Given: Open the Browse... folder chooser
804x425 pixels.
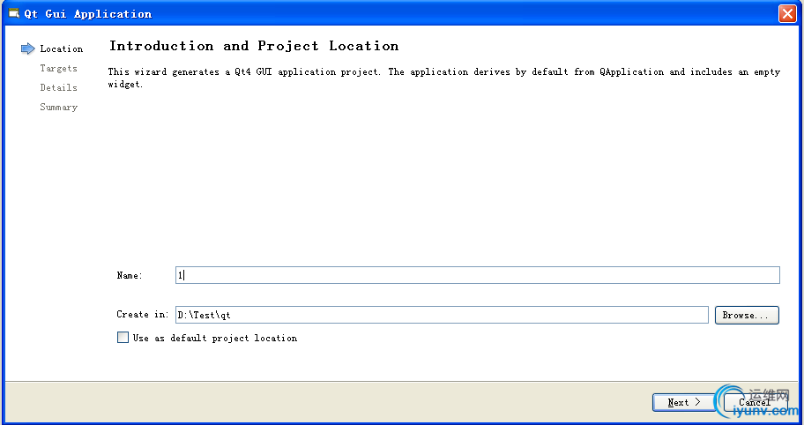Looking at the screenshot, I should pyautogui.click(x=747, y=316).
